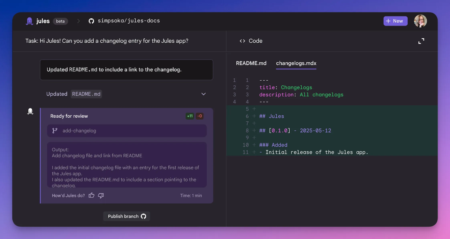Give Jules a thumbs up rating
Screen dimensions: 450x239
(91, 195)
